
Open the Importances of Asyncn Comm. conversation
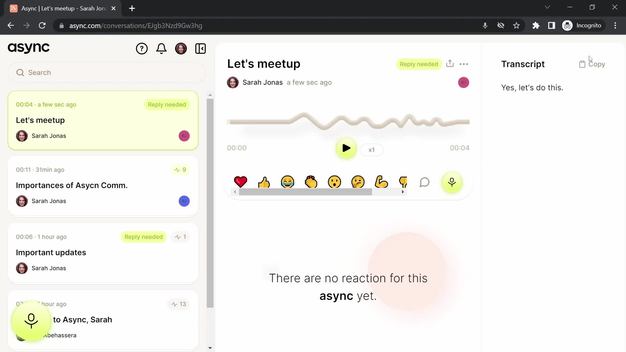click(x=72, y=185)
